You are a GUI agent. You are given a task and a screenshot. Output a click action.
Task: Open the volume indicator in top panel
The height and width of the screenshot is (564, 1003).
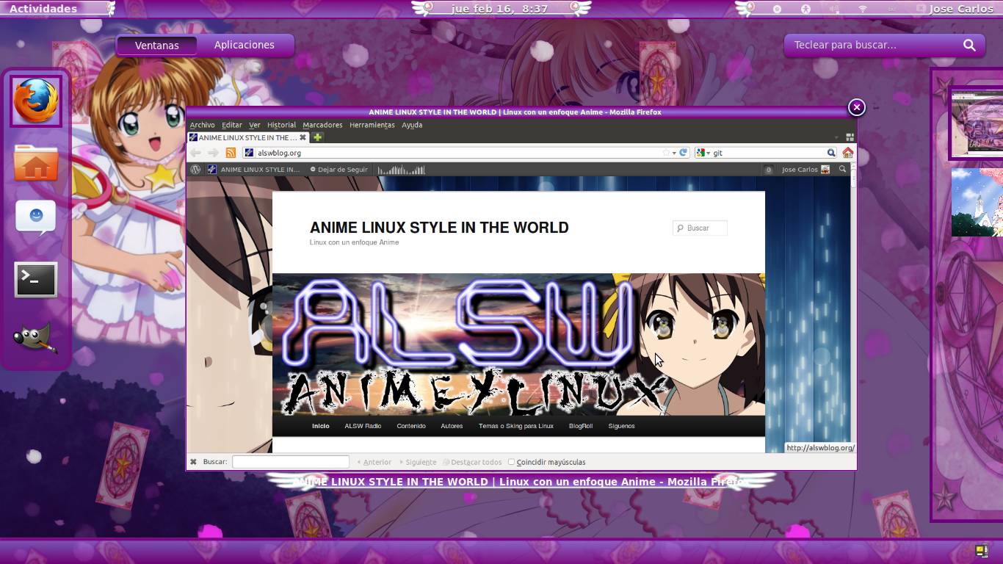(x=834, y=9)
